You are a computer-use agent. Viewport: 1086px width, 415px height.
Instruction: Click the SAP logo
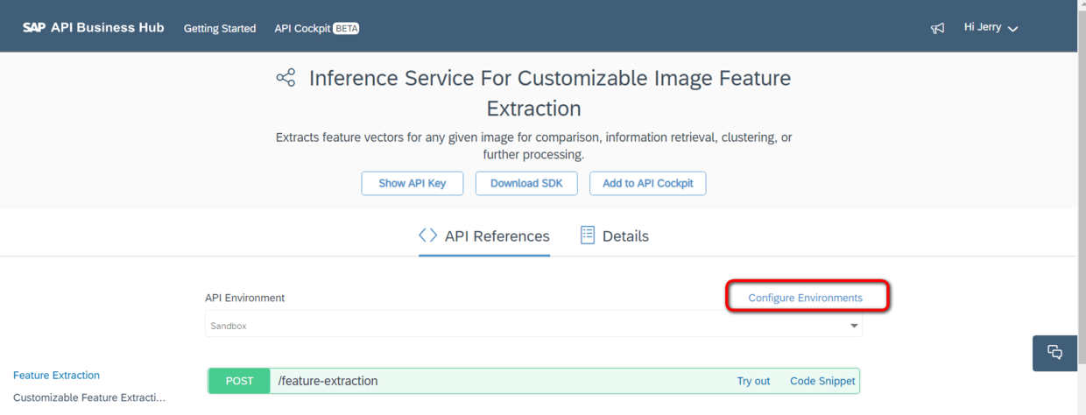[34, 27]
